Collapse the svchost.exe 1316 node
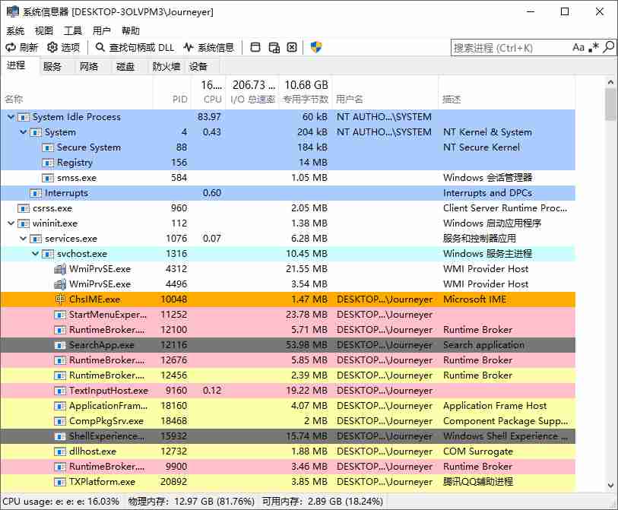618x510 pixels. pyautogui.click(x=36, y=254)
